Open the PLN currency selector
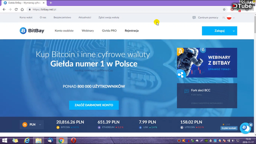256x144 pixels. 32,124
